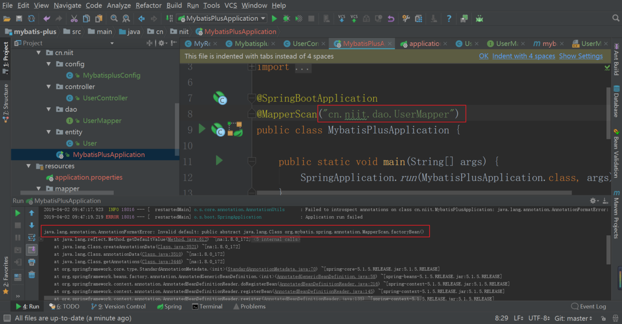Click the VCS Commit icon
The height and width of the screenshot is (324, 622).
point(354,19)
